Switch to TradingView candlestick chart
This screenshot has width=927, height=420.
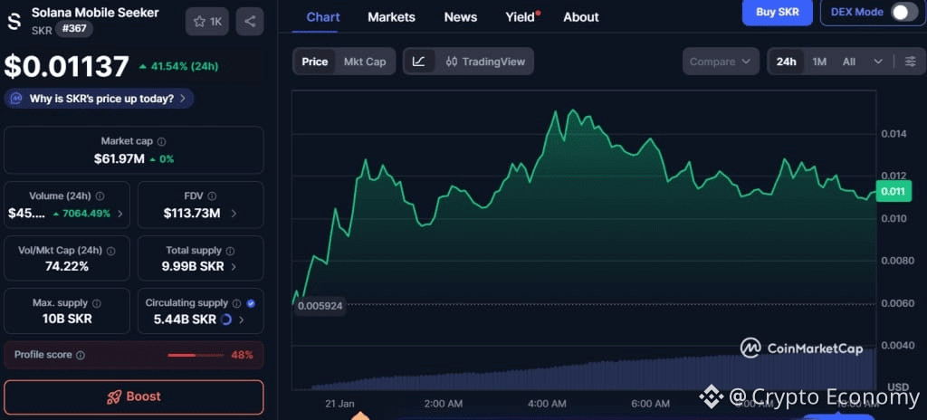click(485, 62)
